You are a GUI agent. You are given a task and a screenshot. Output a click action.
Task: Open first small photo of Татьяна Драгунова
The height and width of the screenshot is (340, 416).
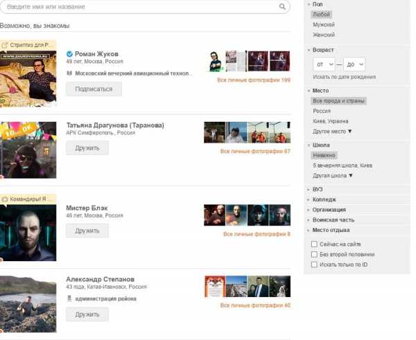(215, 132)
